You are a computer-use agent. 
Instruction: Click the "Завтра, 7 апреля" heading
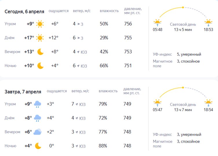click(23, 92)
